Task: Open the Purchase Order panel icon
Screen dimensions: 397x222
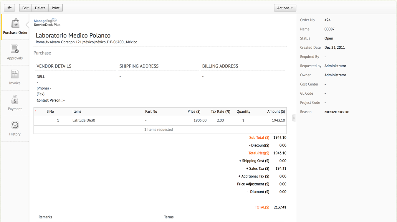Action: (15, 27)
